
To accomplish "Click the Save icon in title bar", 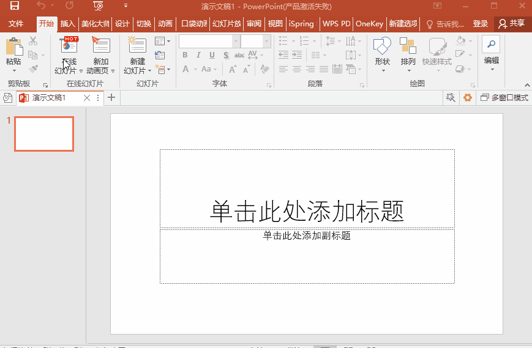I will click(x=15, y=6).
